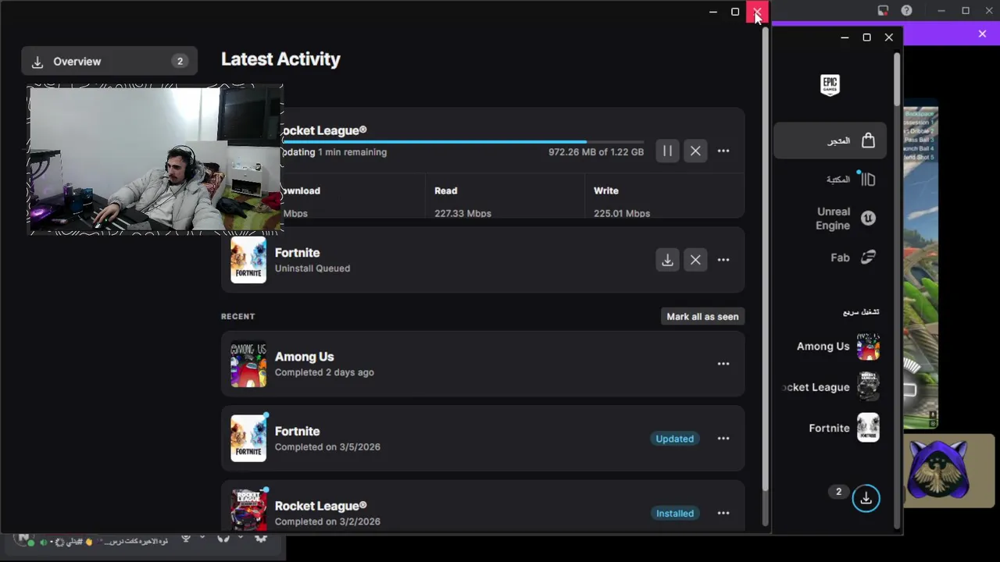
Task: Click the downloads count badge 2 in sidebar
Action: click(838, 492)
